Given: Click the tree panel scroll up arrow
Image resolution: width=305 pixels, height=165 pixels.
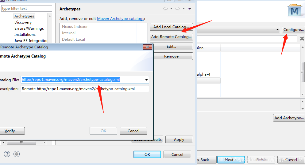Looking at the screenshot, I should [50, 16].
